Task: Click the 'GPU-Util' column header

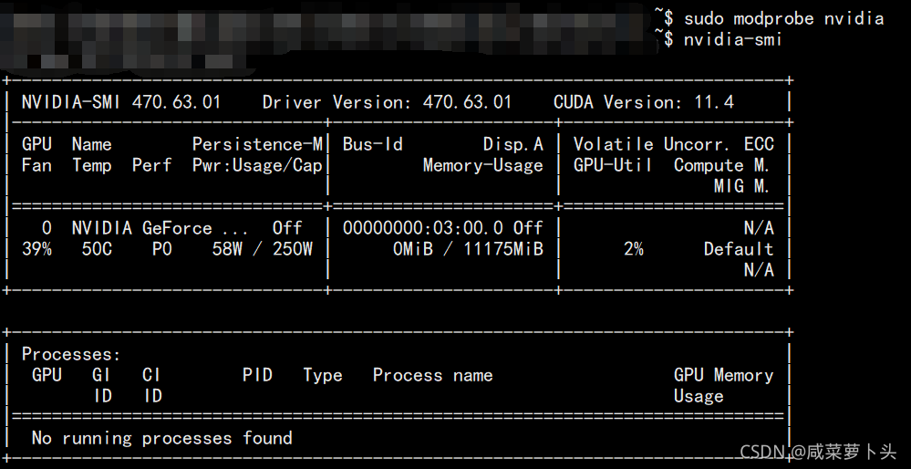Action: [x=613, y=165]
